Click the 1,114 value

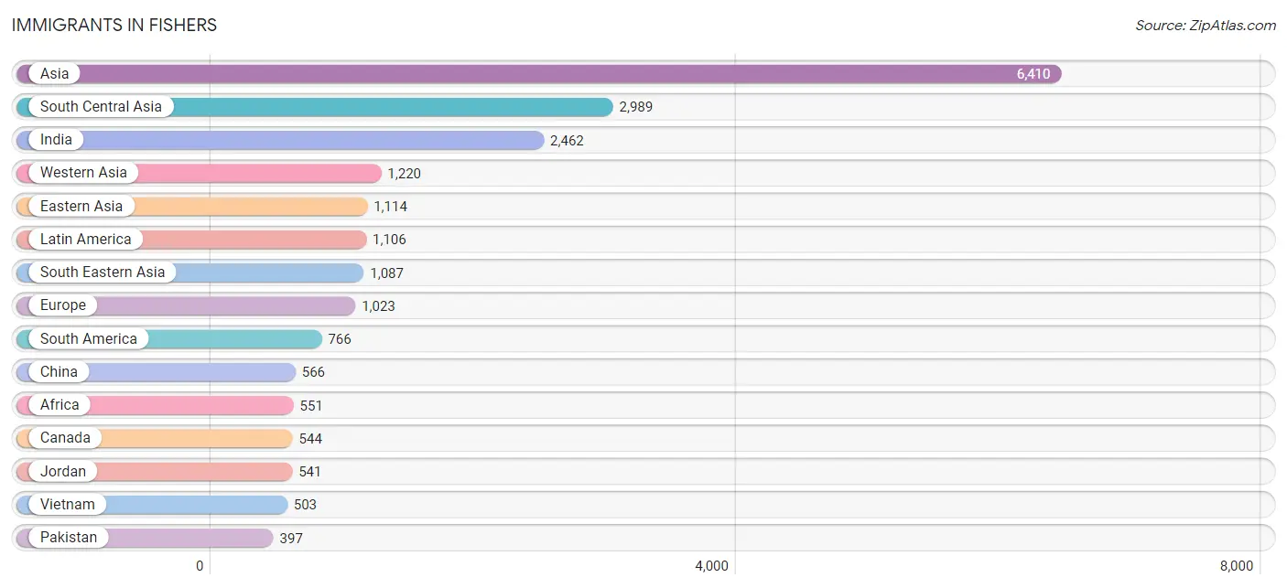[390, 207]
